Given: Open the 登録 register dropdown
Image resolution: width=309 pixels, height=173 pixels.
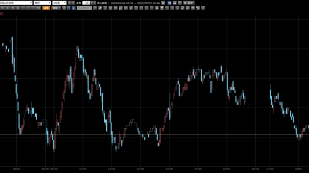Looking at the screenshot, I should (56, 8).
